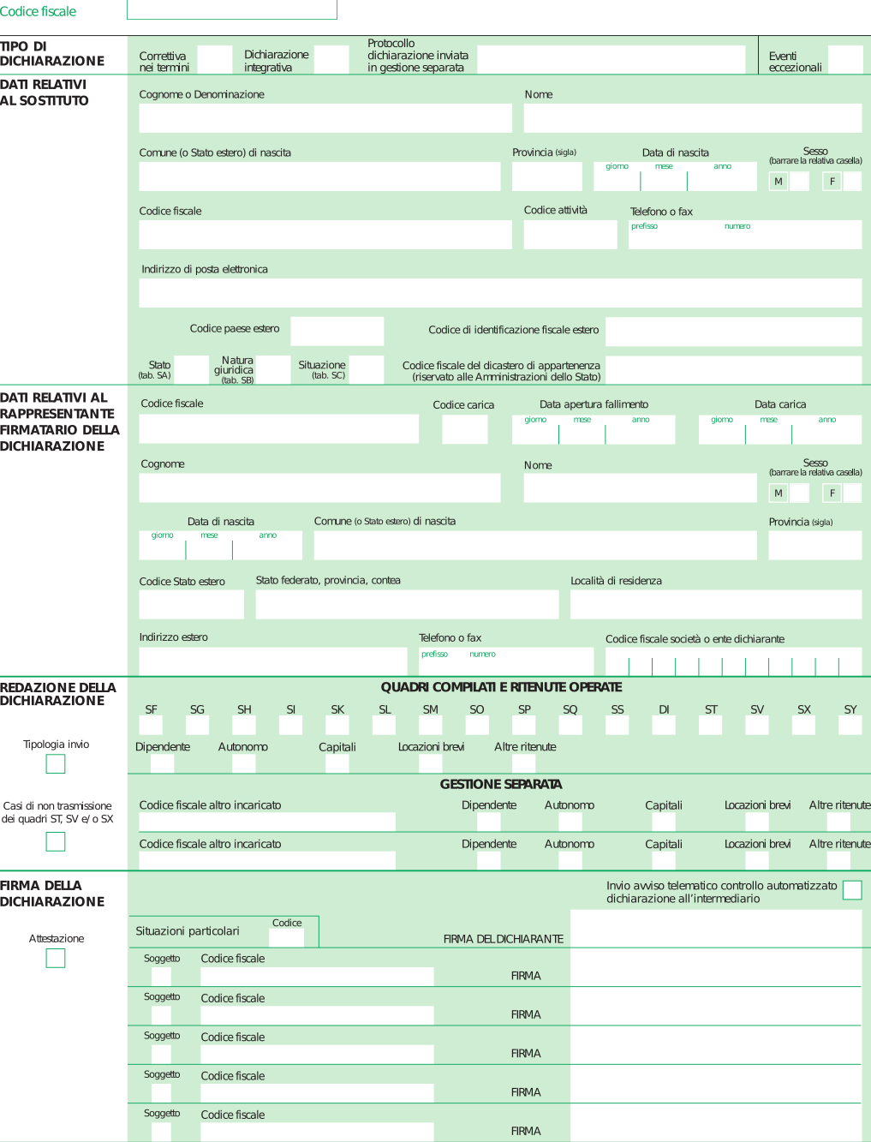
Task: Check the Correttiva nei termini box
Action: 215,60
